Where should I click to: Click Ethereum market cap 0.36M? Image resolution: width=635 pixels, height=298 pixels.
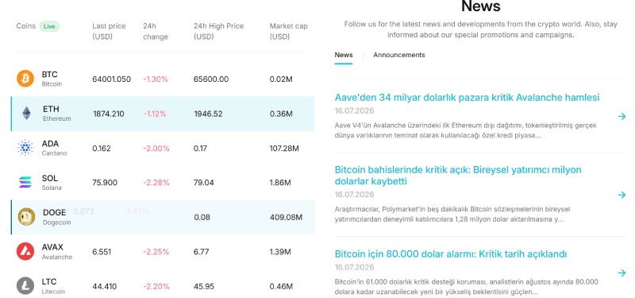coord(281,114)
